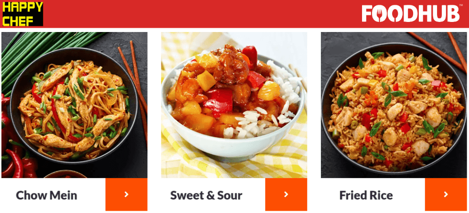Open the Sweet & Sour category label

click(206, 195)
